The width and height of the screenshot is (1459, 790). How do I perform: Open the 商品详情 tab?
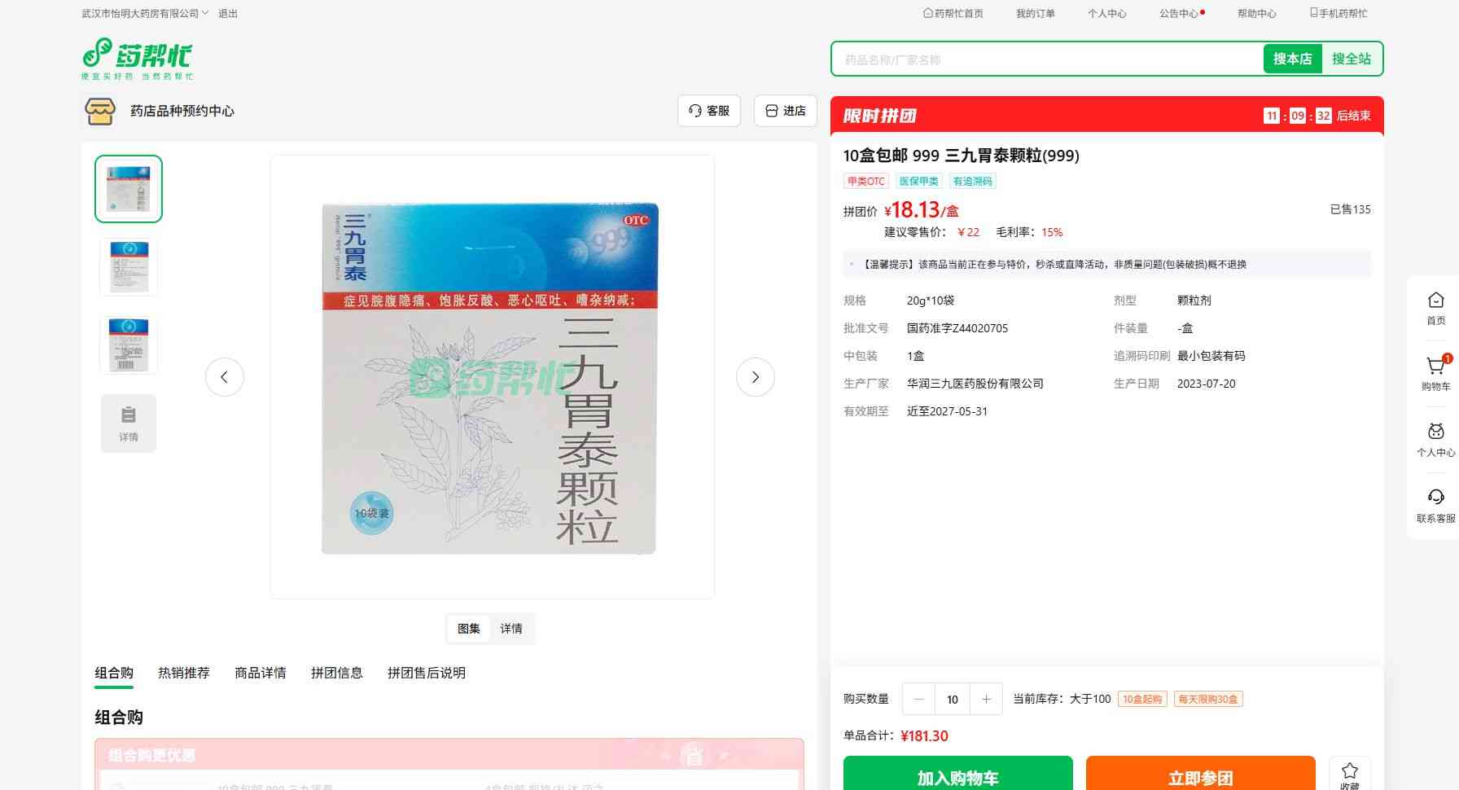(261, 673)
